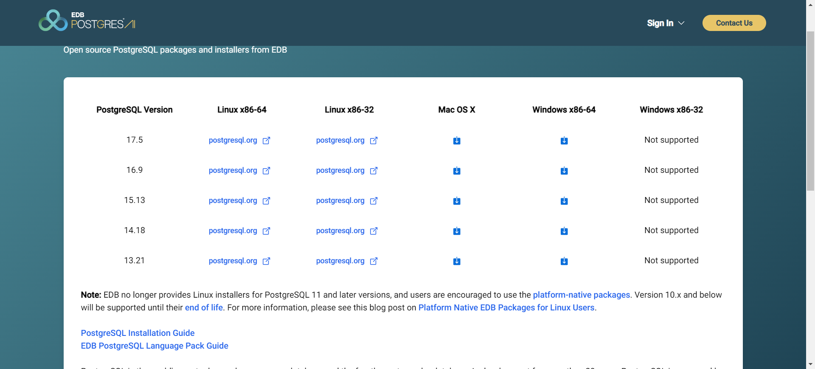Open postgresql.org Linux x86-32 link for 14.18
This screenshot has height=369, width=815.
[x=347, y=231]
